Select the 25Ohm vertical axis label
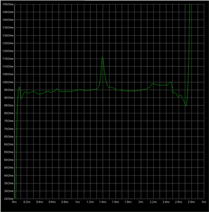 pyautogui.click(x=7, y=198)
